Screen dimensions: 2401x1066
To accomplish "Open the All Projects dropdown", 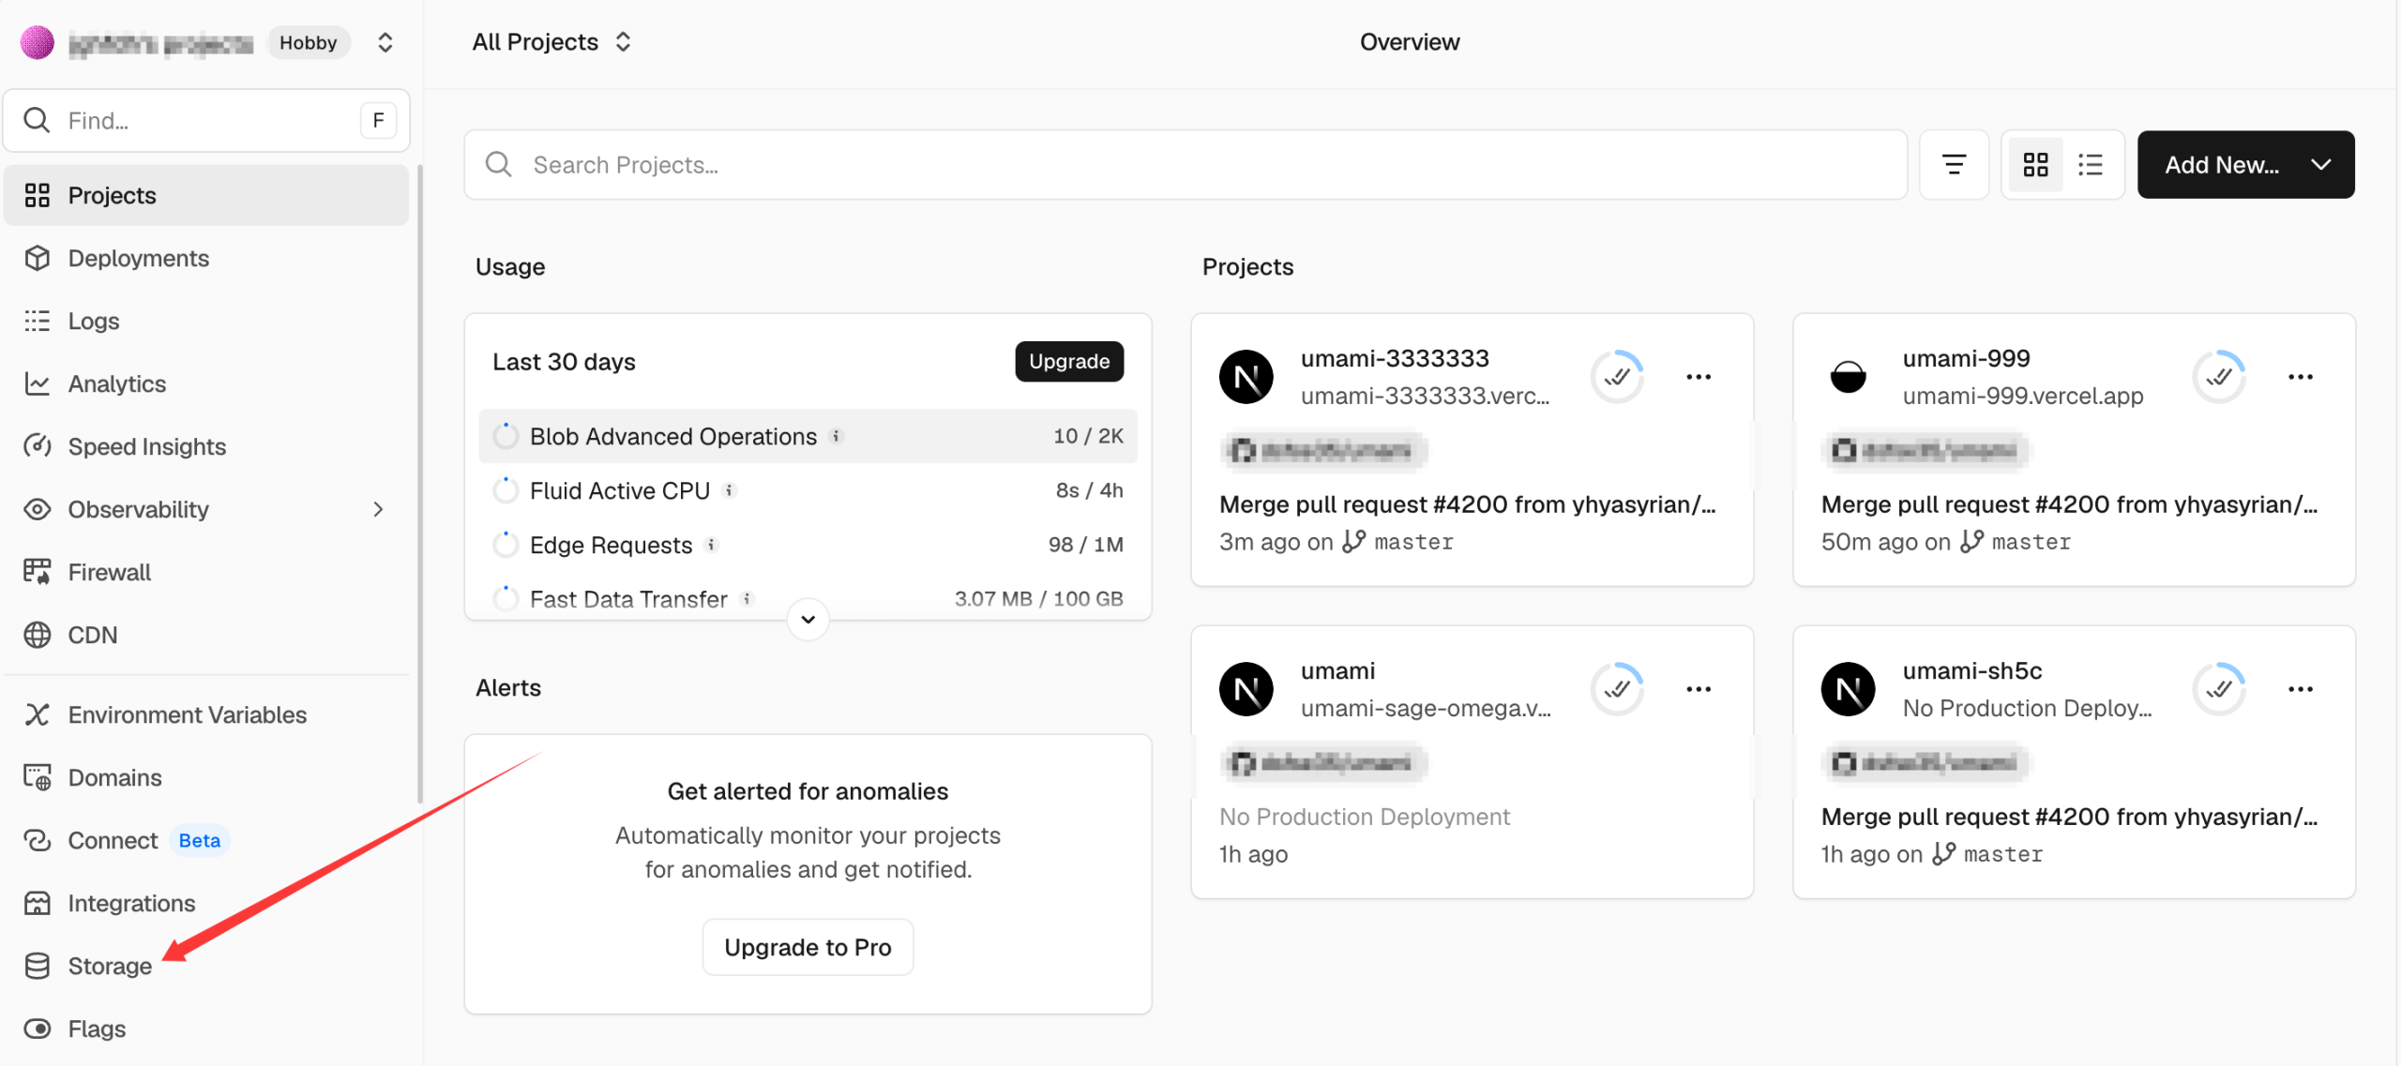I will (551, 42).
